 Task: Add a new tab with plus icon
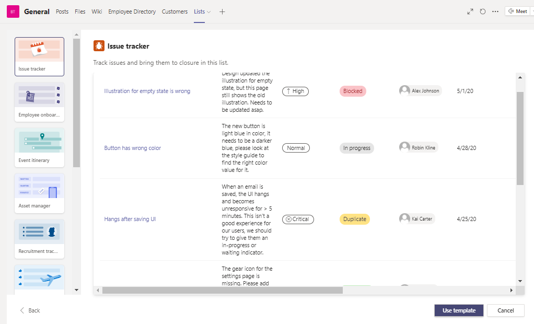[x=222, y=11]
